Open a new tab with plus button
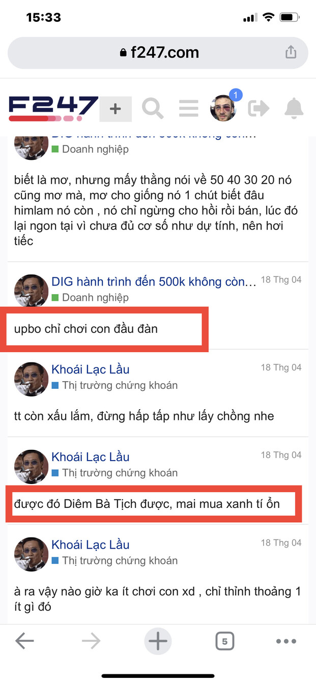 point(158,641)
